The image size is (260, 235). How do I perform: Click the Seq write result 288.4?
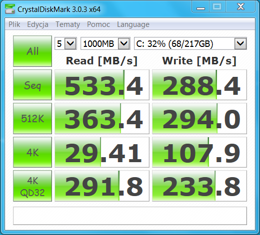click(199, 85)
